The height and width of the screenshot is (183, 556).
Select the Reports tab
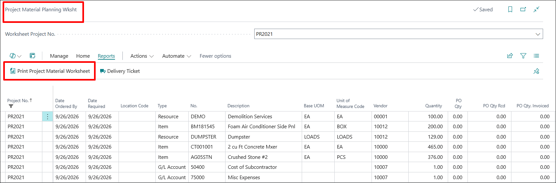tap(106, 56)
